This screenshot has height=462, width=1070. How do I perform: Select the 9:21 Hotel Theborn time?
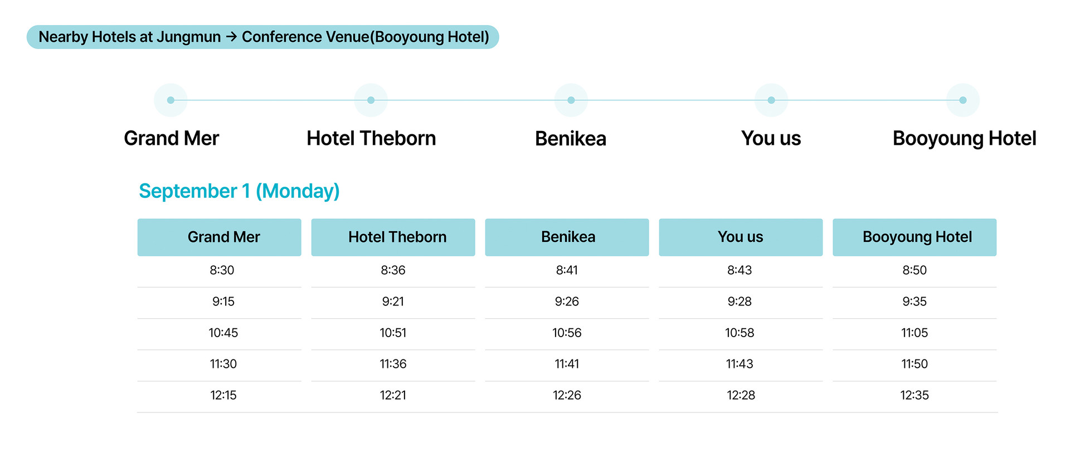pyautogui.click(x=393, y=301)
